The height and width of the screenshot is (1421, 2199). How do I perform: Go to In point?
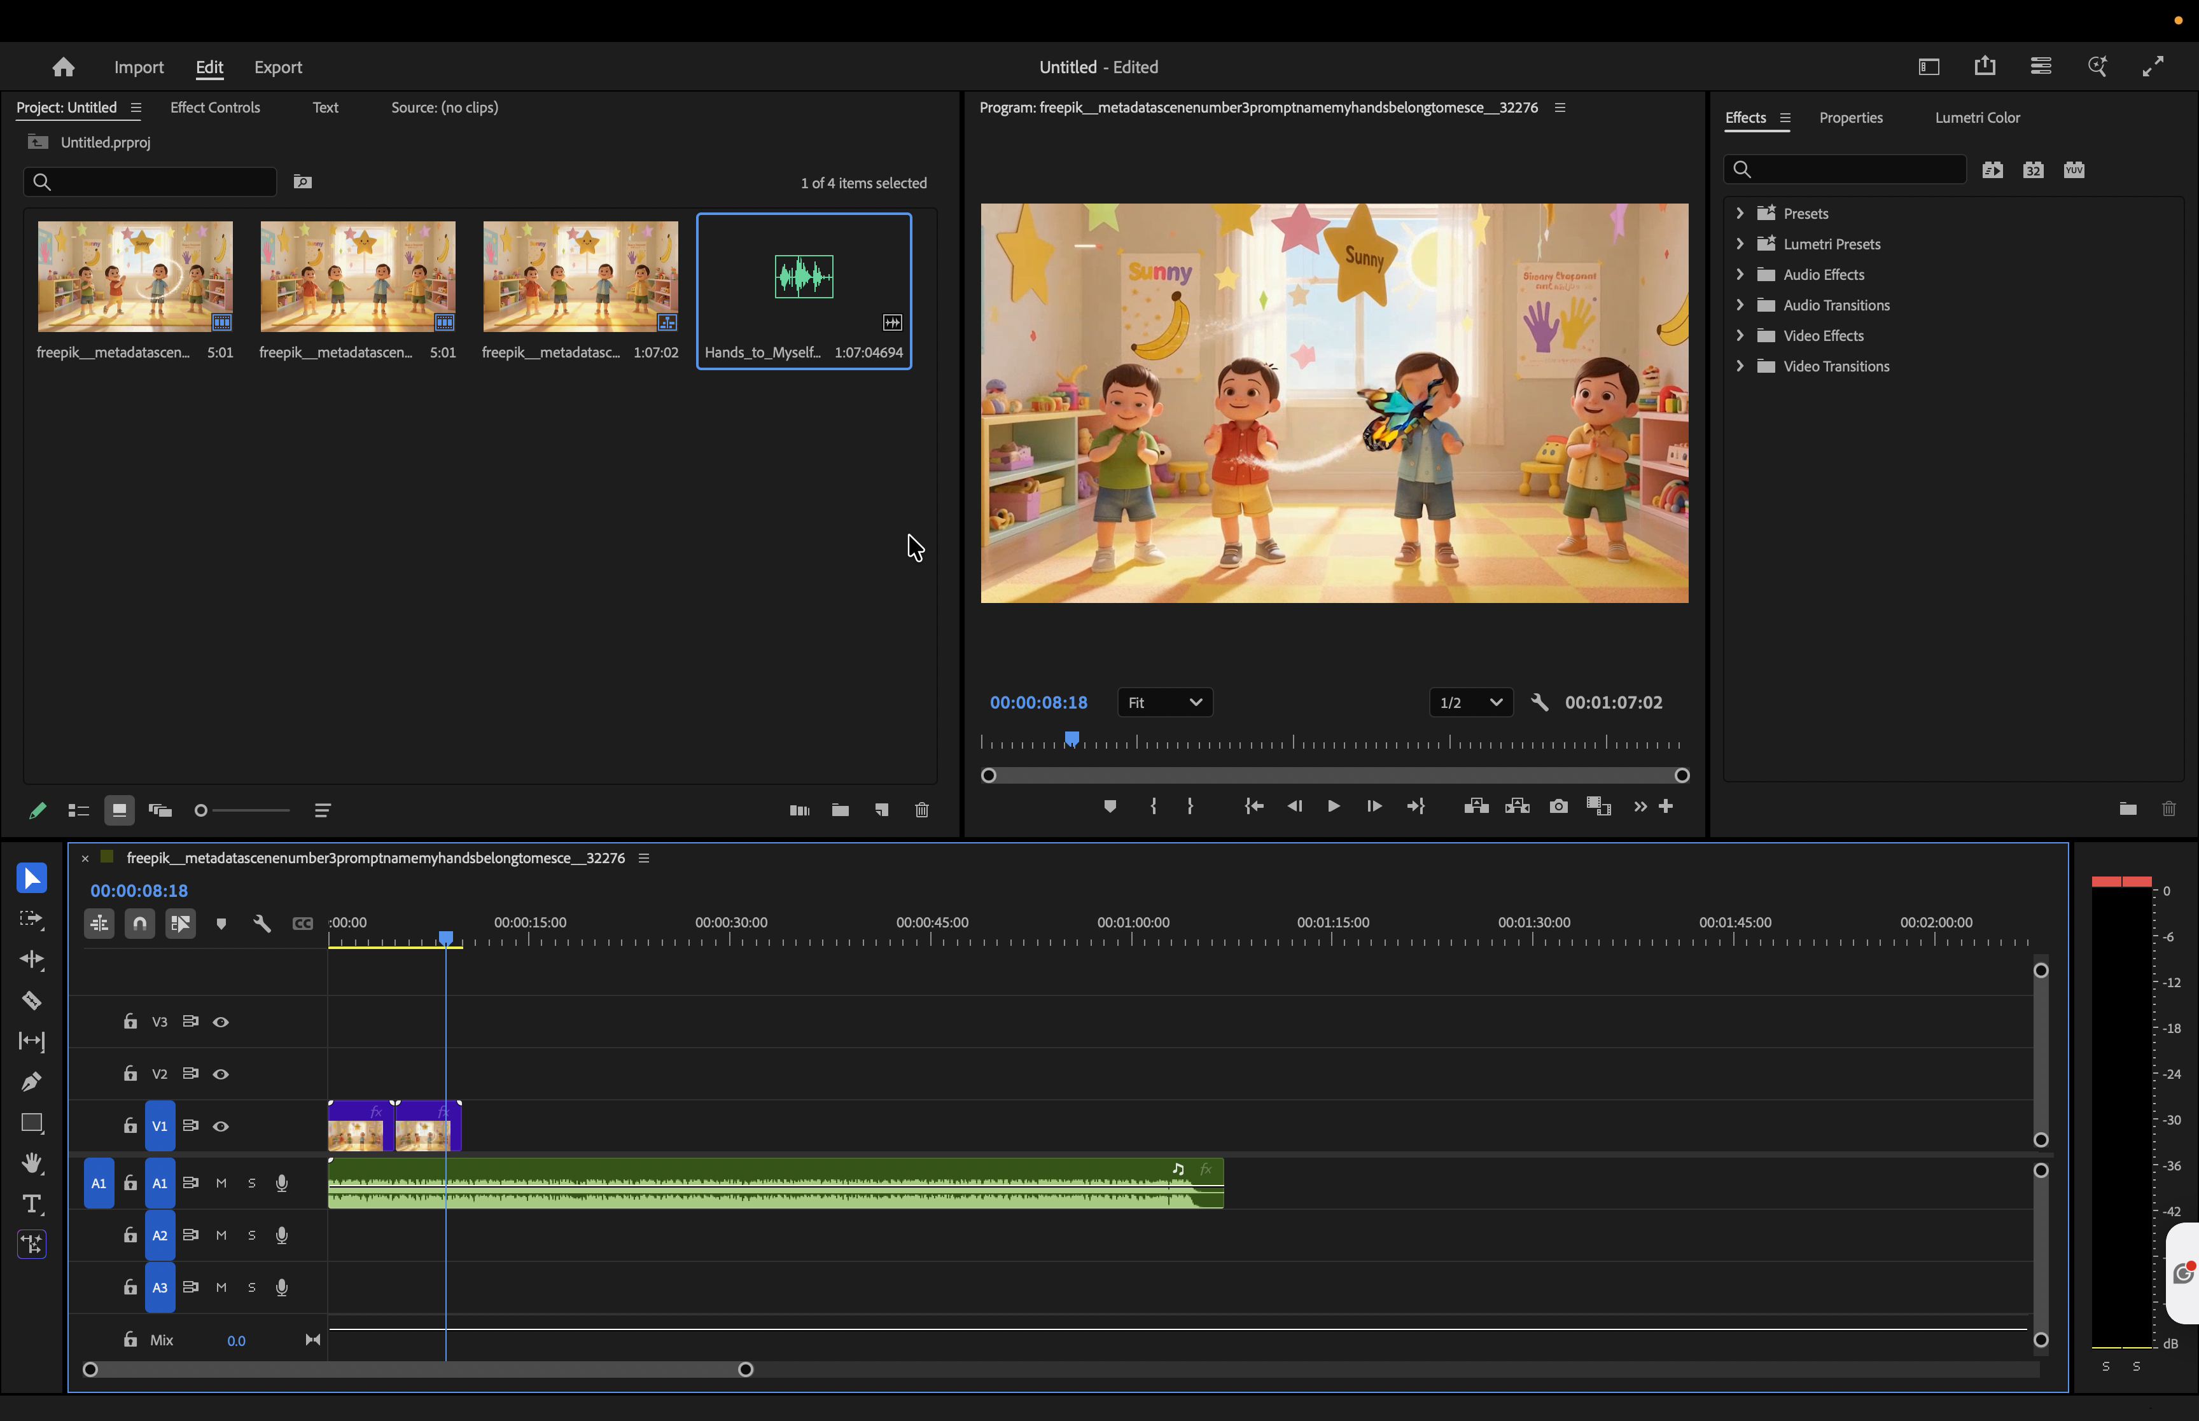click(x=1253, y=807)
